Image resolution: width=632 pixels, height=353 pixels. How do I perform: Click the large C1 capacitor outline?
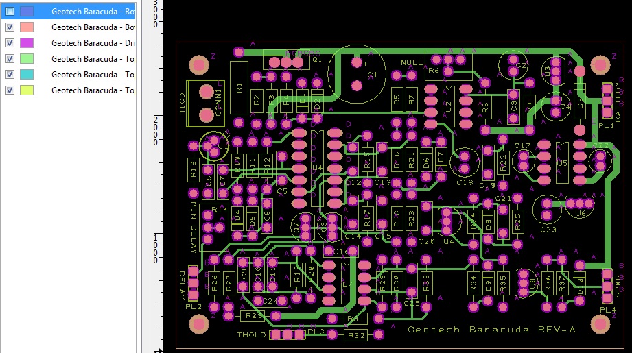[x=357, y=74]
